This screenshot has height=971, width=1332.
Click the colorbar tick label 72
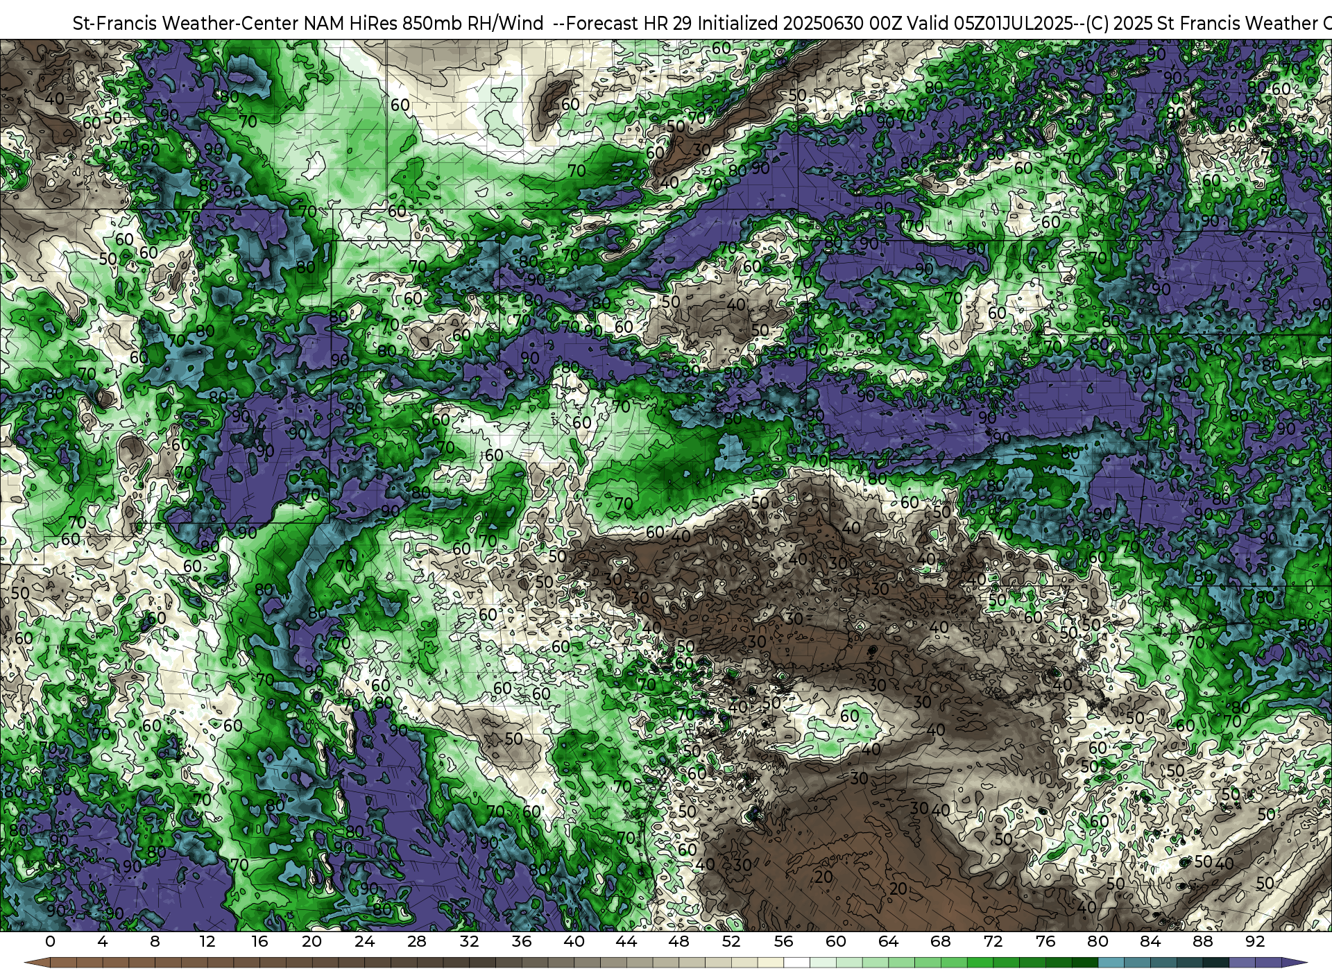coord(993,941)
